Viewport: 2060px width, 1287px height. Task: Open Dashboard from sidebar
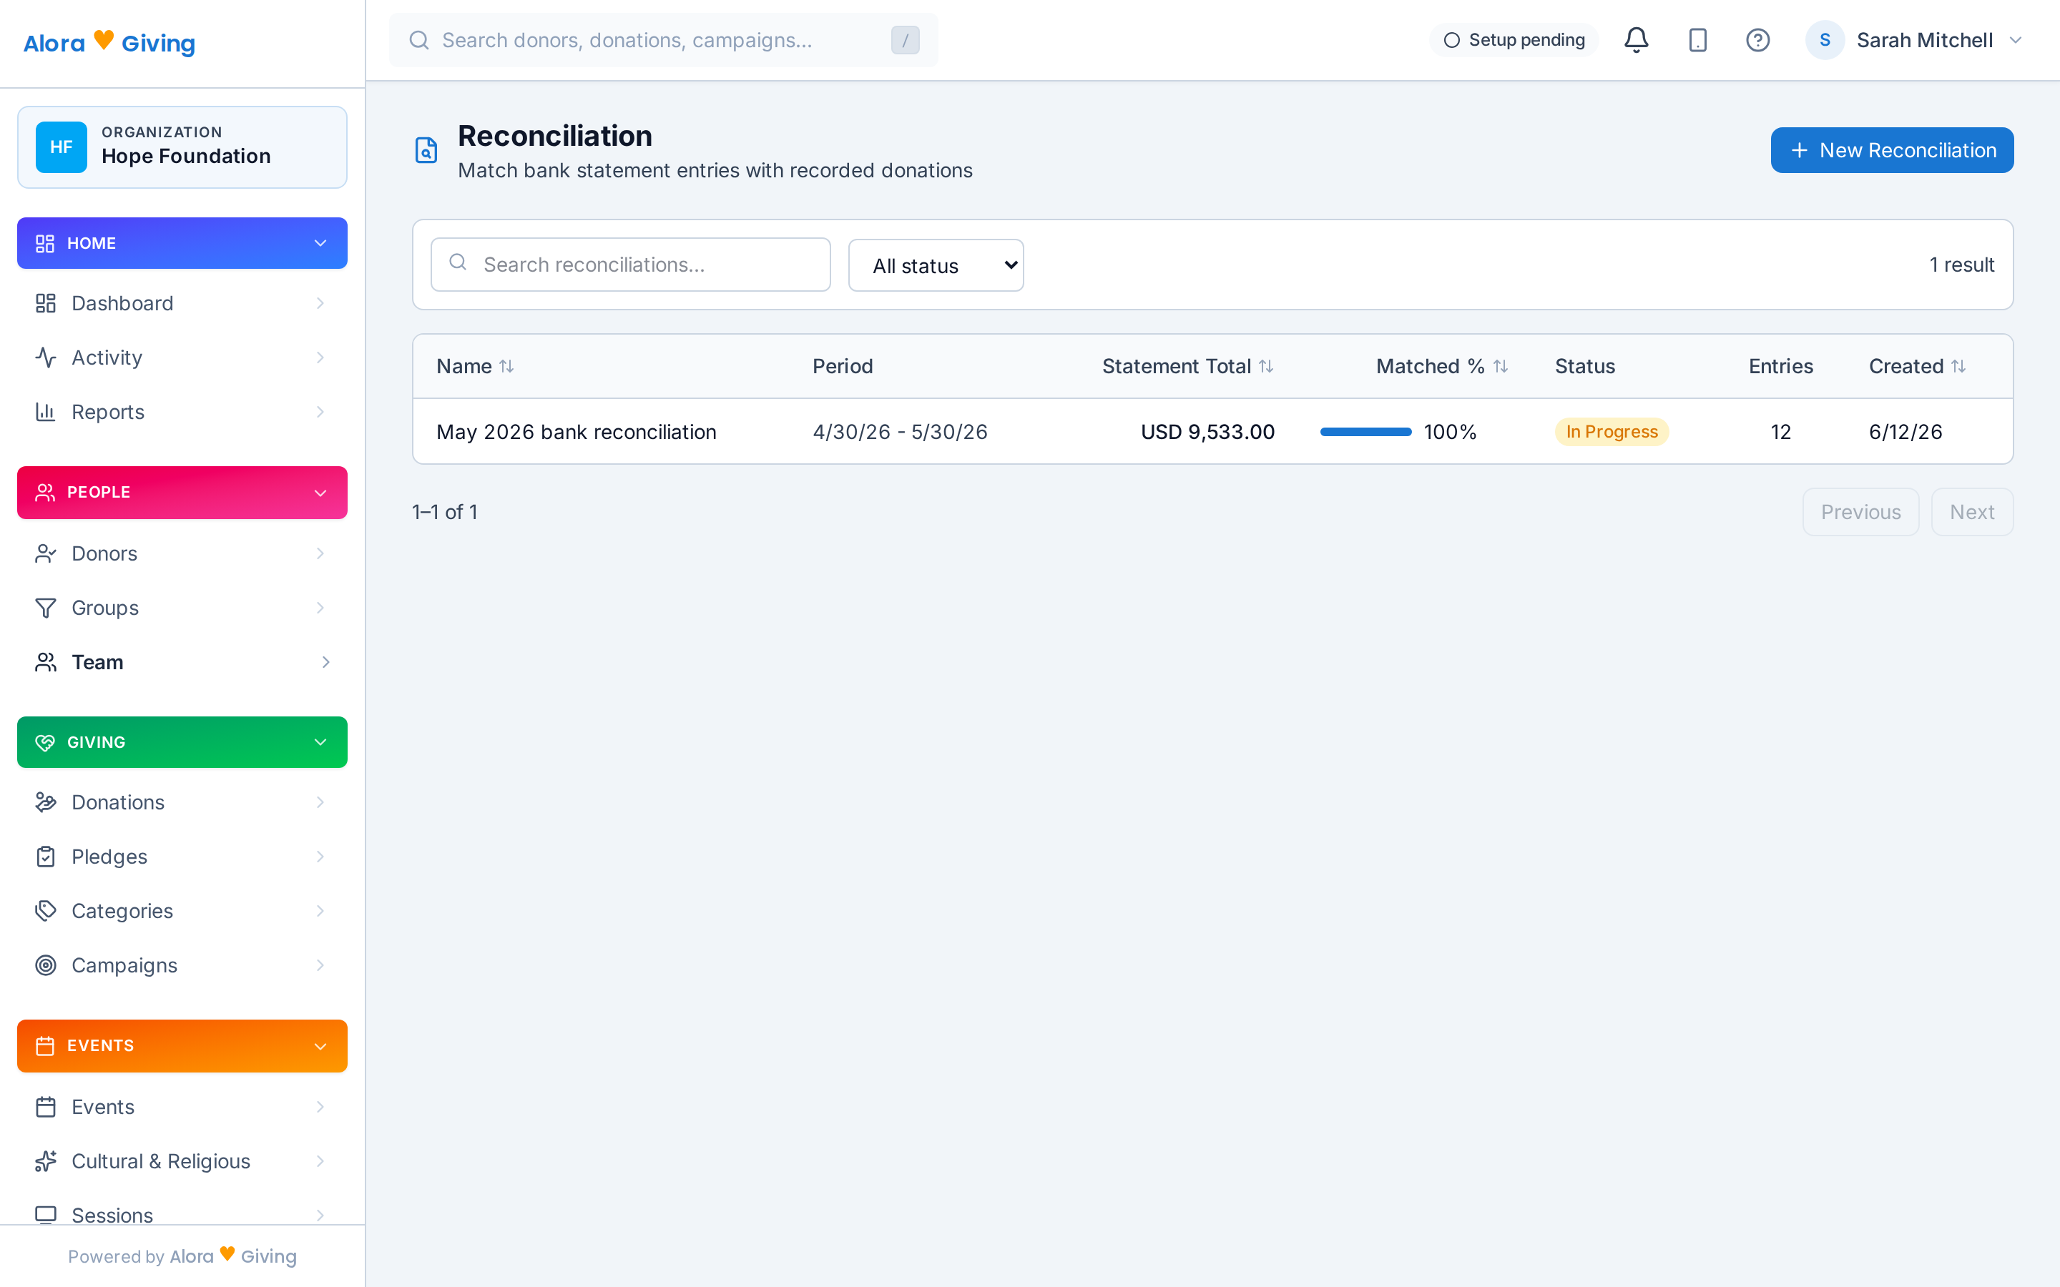pyautogui.click(x=182, y=303)
